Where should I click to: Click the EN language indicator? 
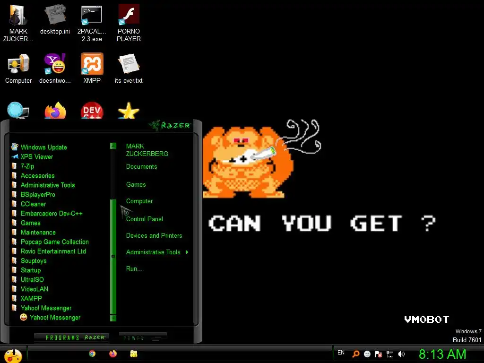tap(341, 353)
